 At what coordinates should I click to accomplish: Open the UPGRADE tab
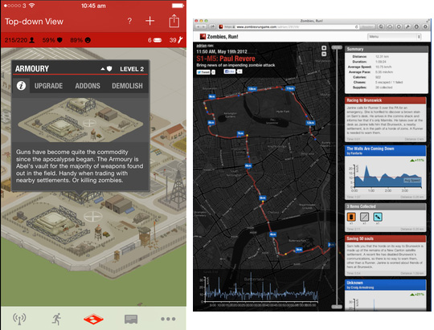tap(48, 86)
